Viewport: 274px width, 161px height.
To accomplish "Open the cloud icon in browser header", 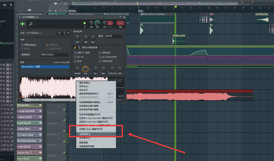I will point(5,5).
